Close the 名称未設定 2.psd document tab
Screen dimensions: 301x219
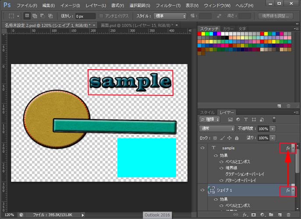94,25
